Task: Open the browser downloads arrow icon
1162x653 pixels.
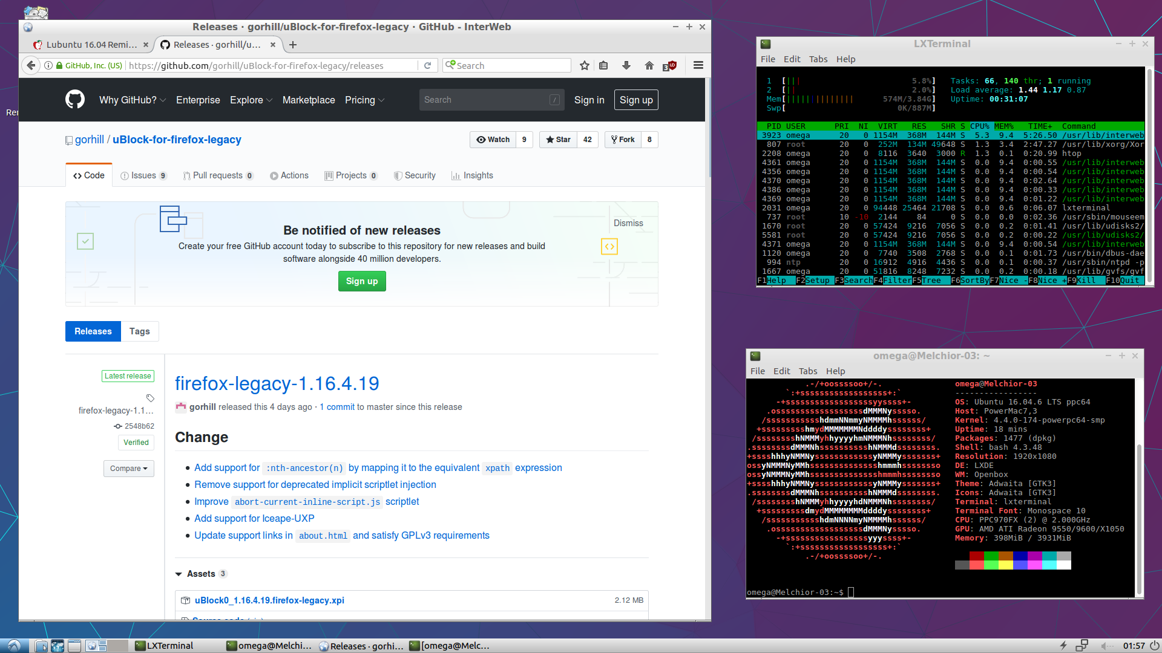Action: click(626, 65)
